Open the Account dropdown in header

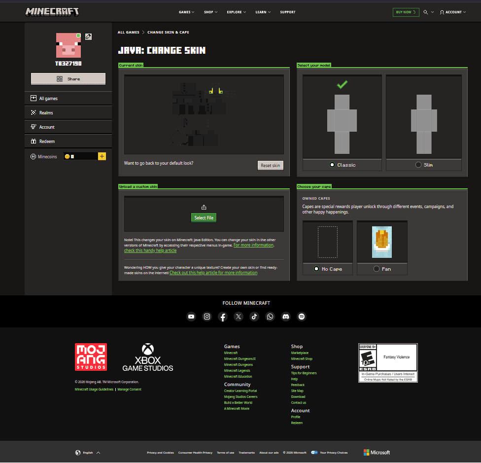[453, 12]
